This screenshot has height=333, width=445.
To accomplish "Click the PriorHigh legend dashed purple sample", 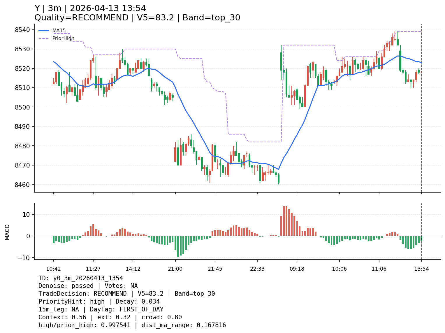I will coord(44,38).
